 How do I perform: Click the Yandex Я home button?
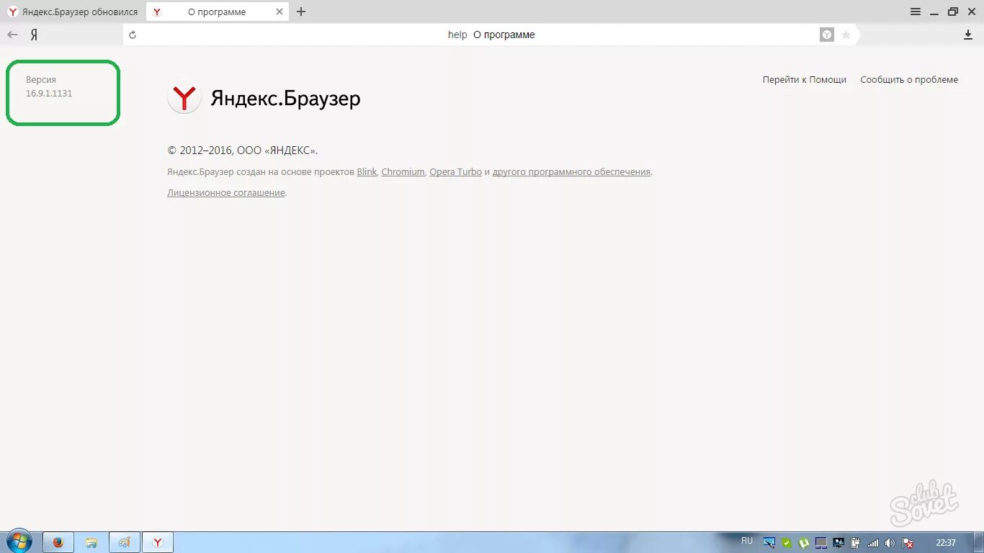pos(34,35)
